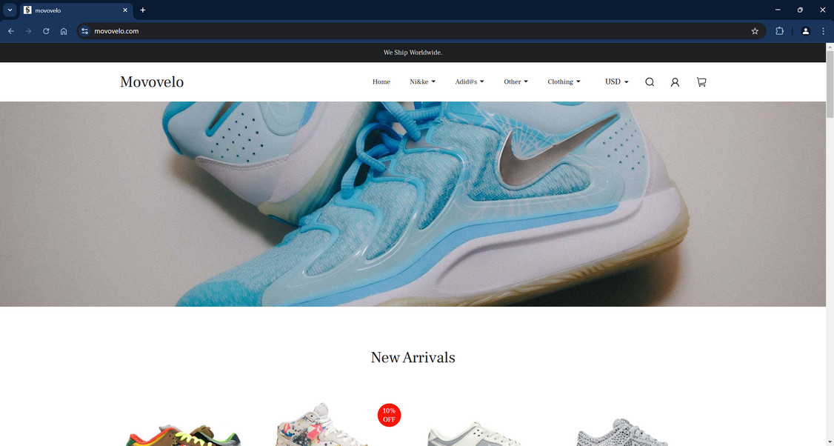The image size is (834, 446).
Task: Open browser extensions puzzle icon
Action: [x=780, y=31]
